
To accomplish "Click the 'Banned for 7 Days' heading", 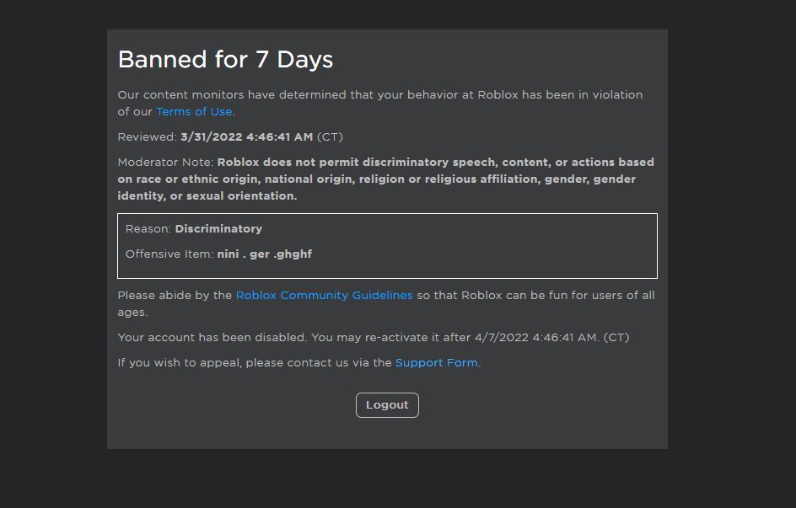I will pyautogui.click(x=225, y=59).
